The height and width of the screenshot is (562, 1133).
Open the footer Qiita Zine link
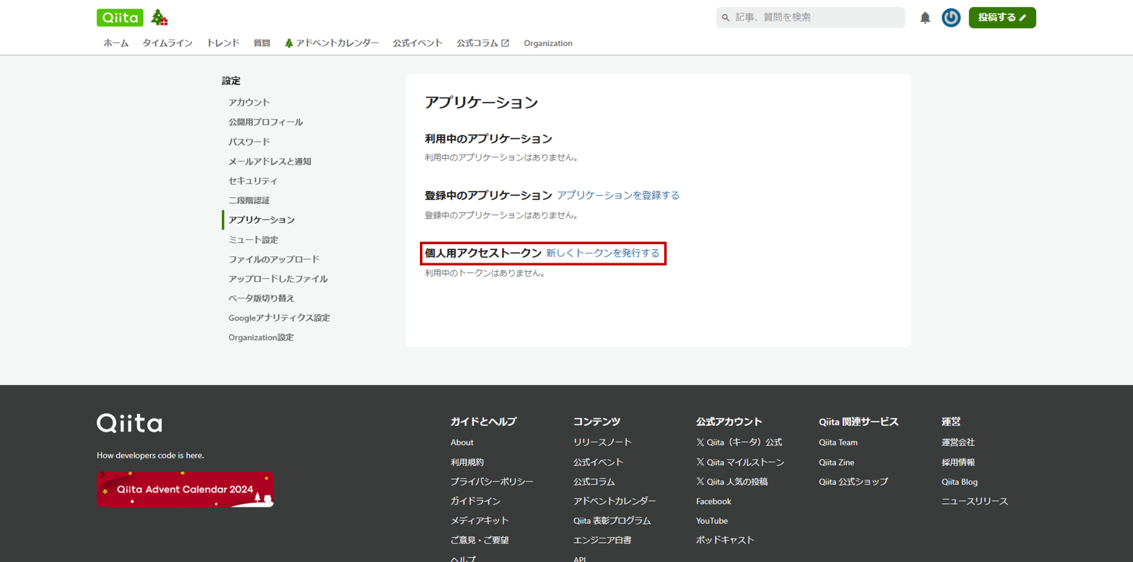click(836, 462)
